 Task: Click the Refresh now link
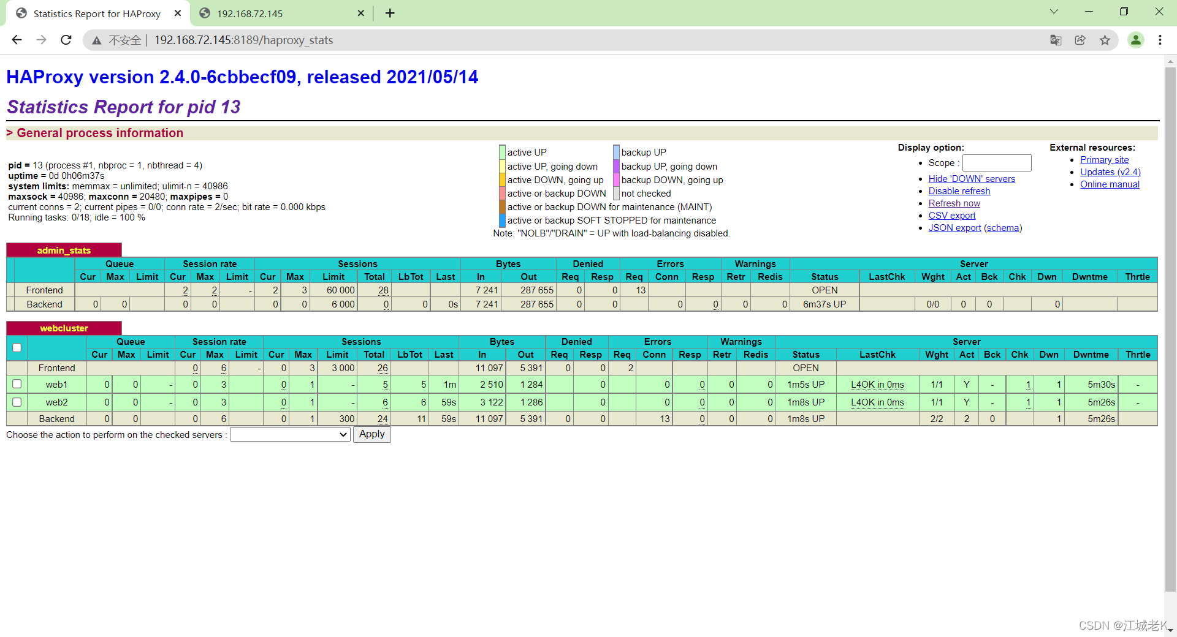[x=954, y=203]
